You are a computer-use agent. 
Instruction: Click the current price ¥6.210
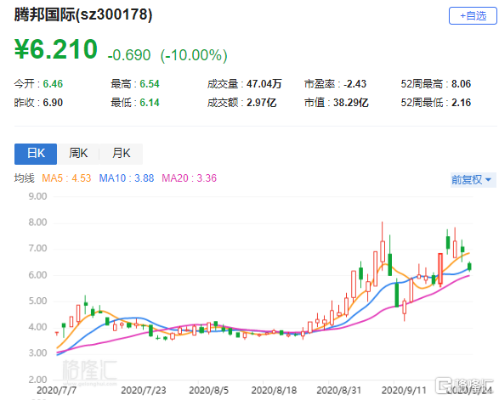[56, 49]
